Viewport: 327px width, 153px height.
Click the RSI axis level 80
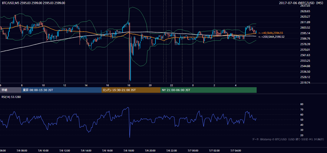pyautogui.click(x=302, y=104)
